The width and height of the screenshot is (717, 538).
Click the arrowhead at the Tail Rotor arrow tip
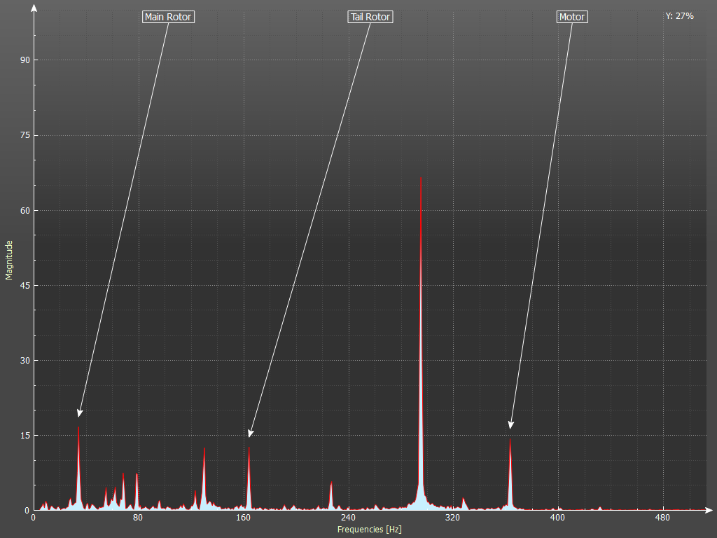click(x=250, y=433)
